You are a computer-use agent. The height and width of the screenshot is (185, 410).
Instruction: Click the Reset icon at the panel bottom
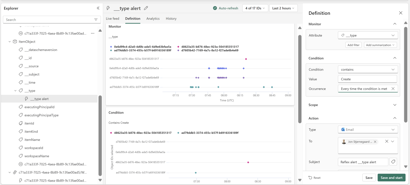coord(310,177)
